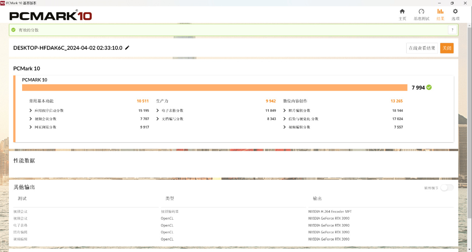The height and width of the screenshot is (252, 472).
Task: Click 在线查看结果 button
Action: click(422, 48)
